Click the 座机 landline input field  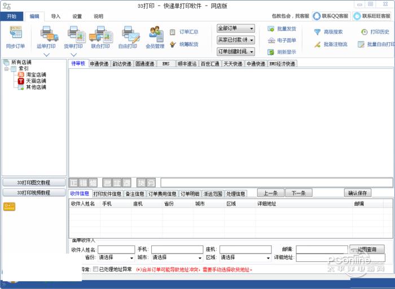click(245, 249)
